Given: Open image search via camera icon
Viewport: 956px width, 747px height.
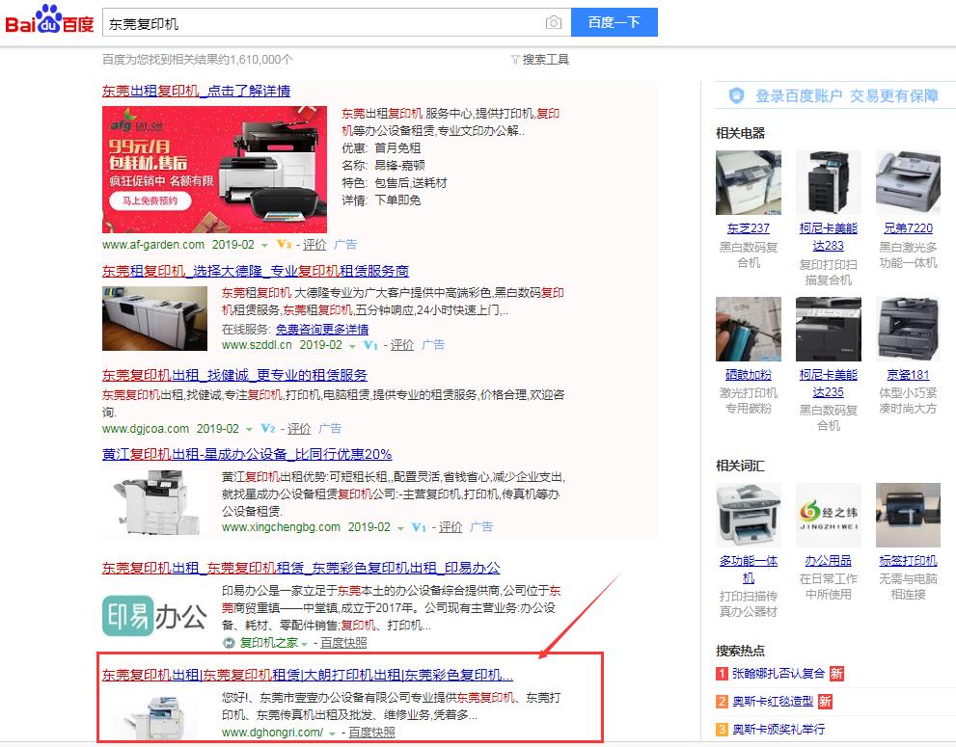Looking at the screenshot, I should point(553,22).
